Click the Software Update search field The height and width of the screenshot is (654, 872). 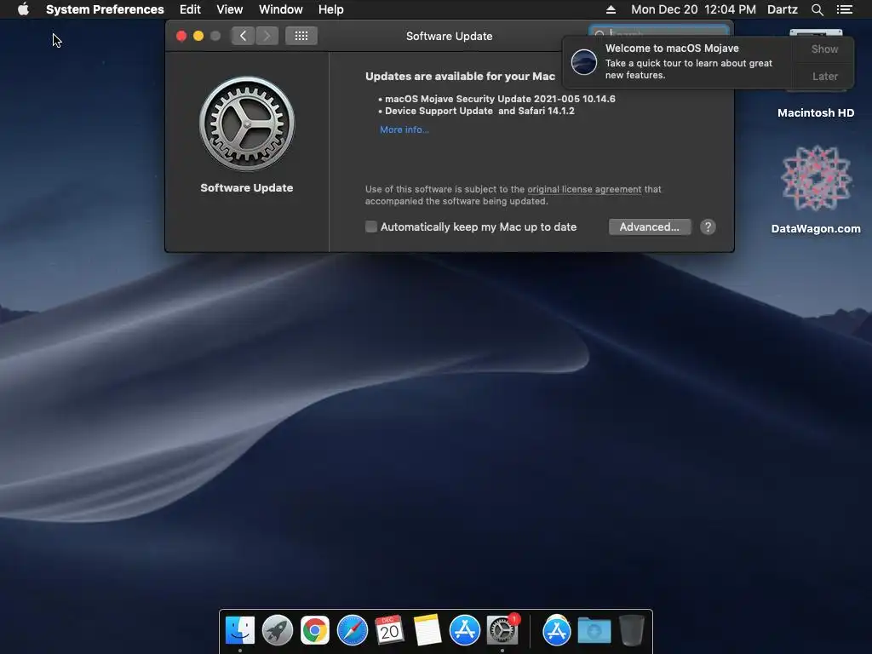659,32
